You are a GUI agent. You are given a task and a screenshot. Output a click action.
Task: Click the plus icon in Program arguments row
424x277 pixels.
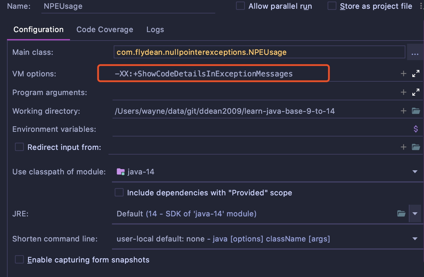403,92
